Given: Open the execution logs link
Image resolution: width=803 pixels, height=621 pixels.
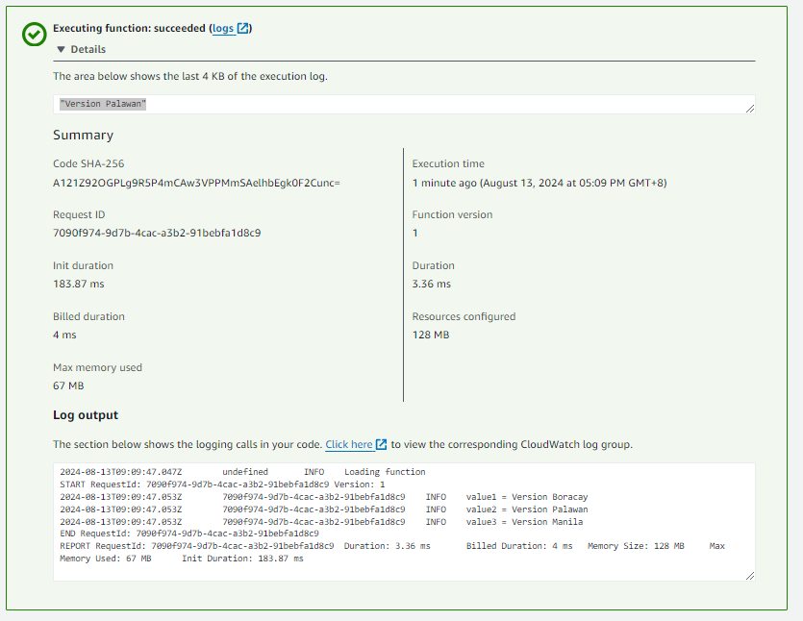Looking at the screenshot, I should (x=223, y=29).
